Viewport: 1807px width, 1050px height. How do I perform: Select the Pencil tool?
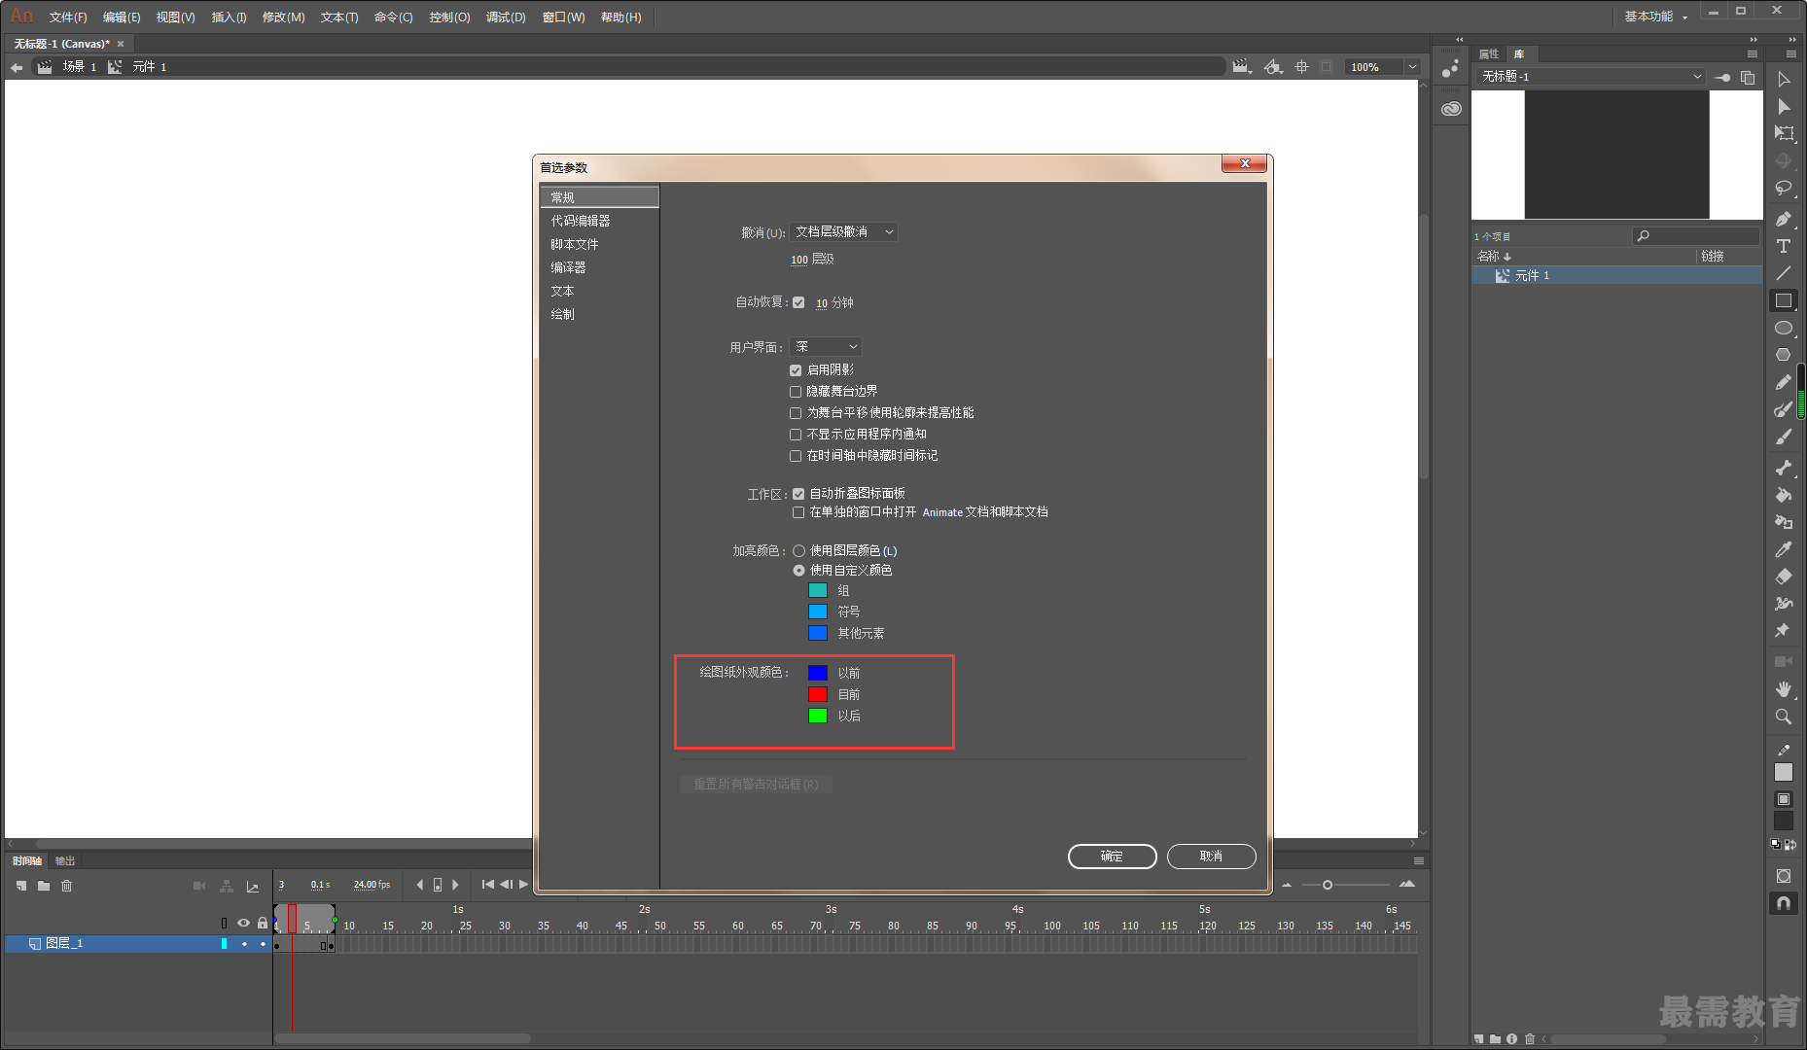[x=1784, y=382]
